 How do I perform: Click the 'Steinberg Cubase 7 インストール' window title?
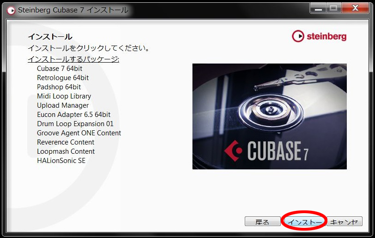pyautogui.click(x=73, y=10)
